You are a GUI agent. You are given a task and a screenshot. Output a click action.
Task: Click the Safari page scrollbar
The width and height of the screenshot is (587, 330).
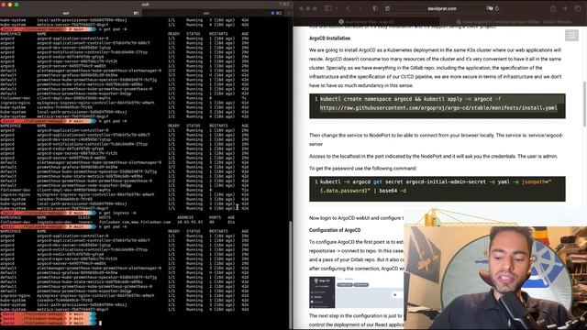[584, 104]
